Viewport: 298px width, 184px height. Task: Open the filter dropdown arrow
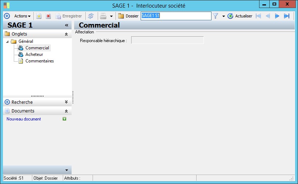tap(223, 16)
